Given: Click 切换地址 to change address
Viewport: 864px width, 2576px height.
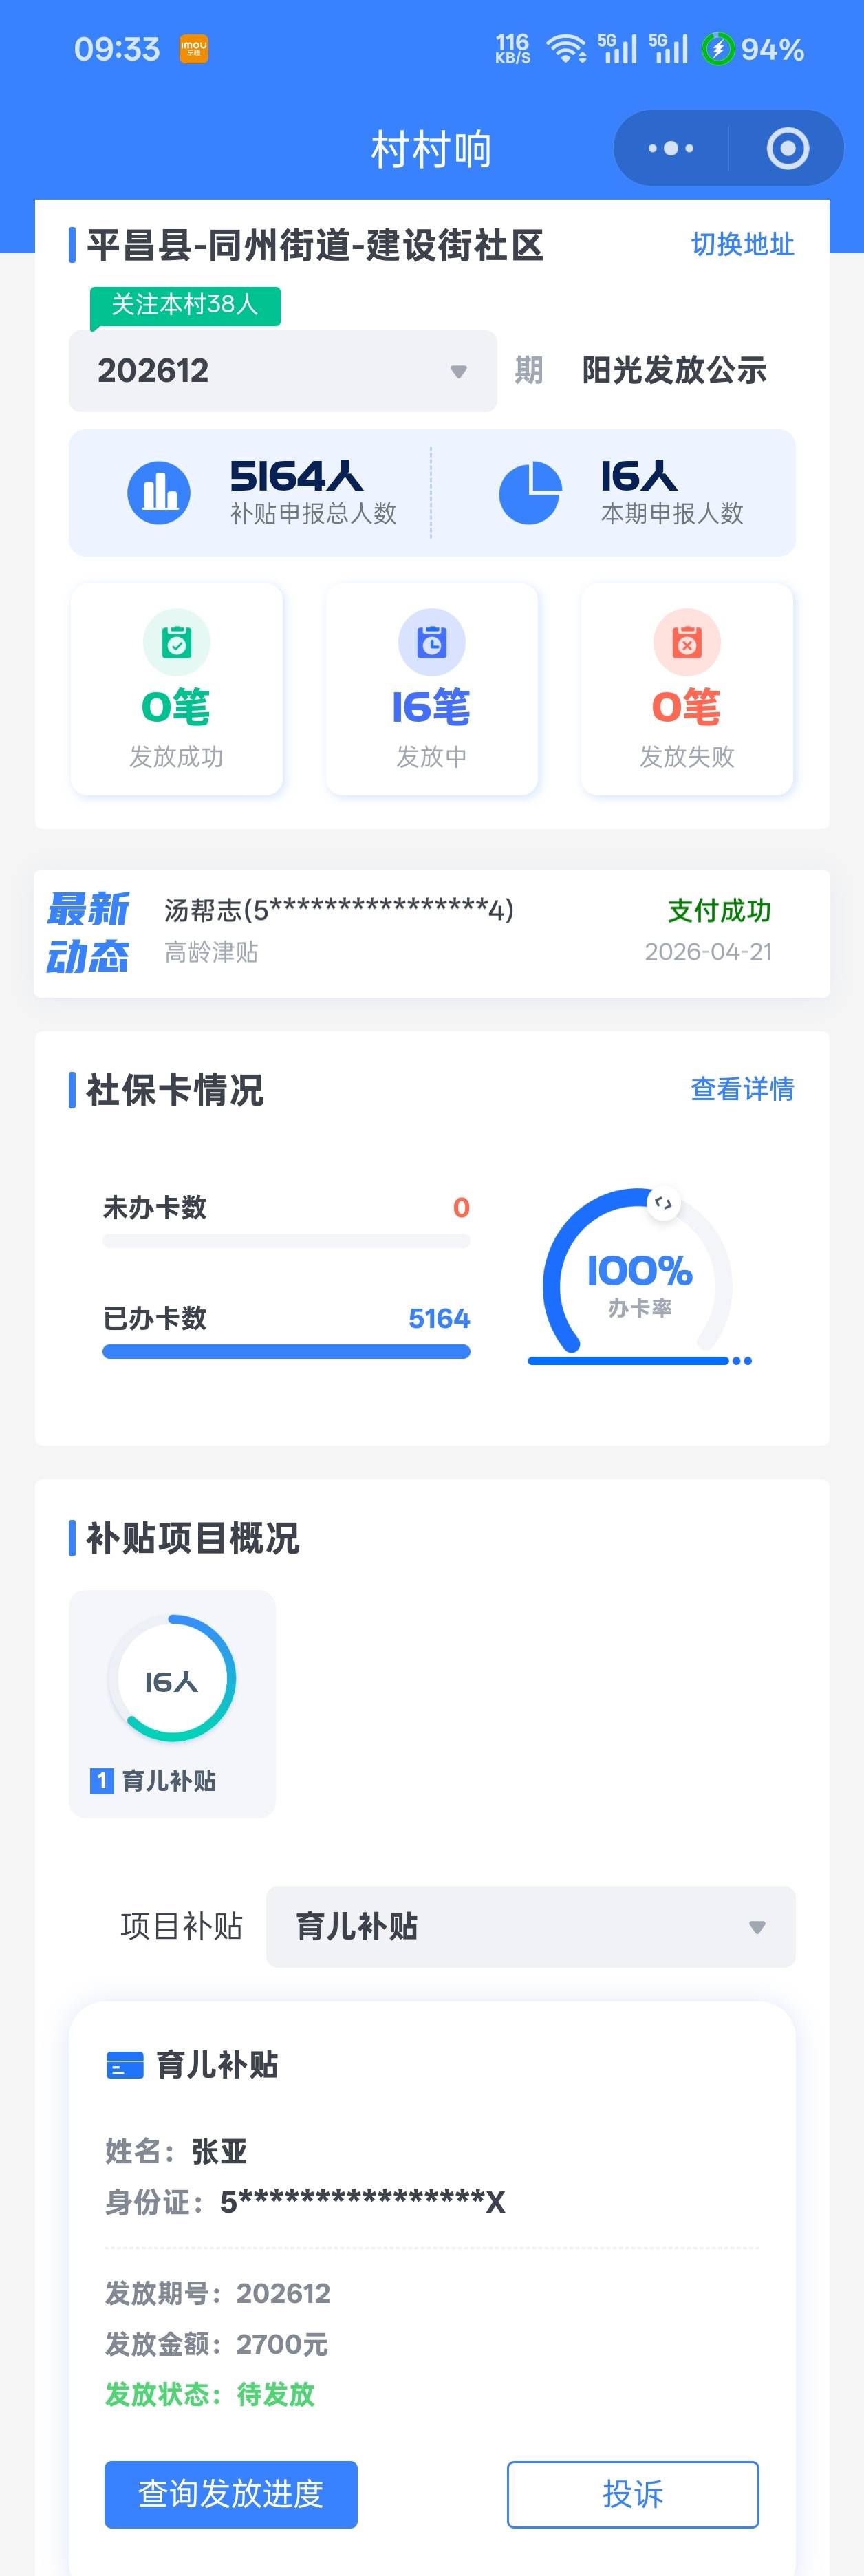Looking at the screenshot, I should [x=742, y=244].
